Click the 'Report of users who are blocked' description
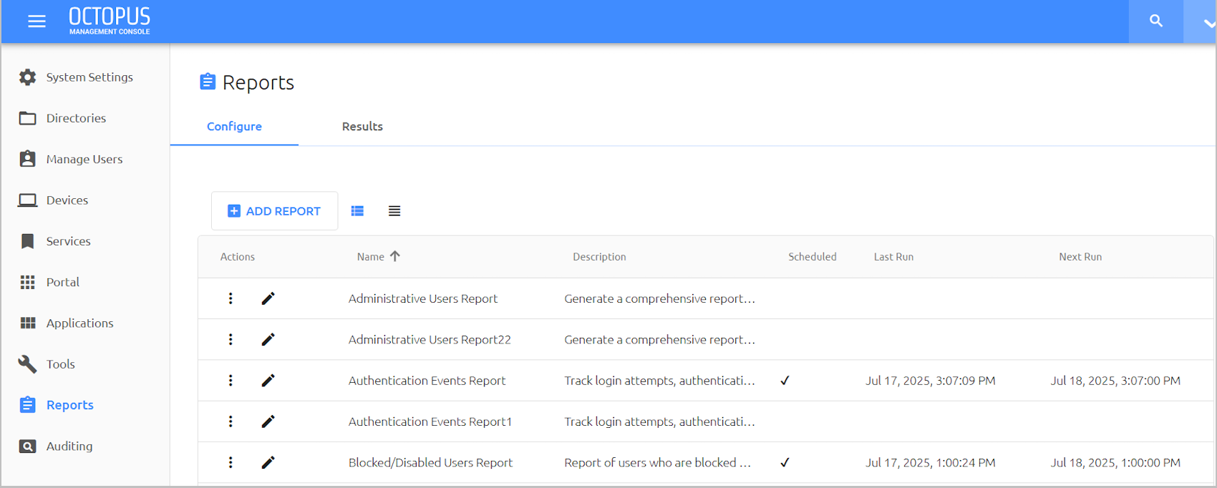 (x=657, y=463)
